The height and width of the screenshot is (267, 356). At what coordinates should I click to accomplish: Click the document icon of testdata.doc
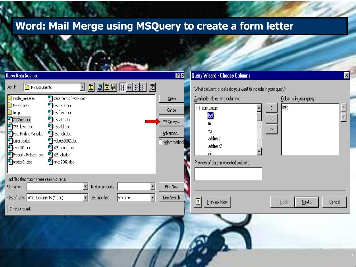point(50,105)
